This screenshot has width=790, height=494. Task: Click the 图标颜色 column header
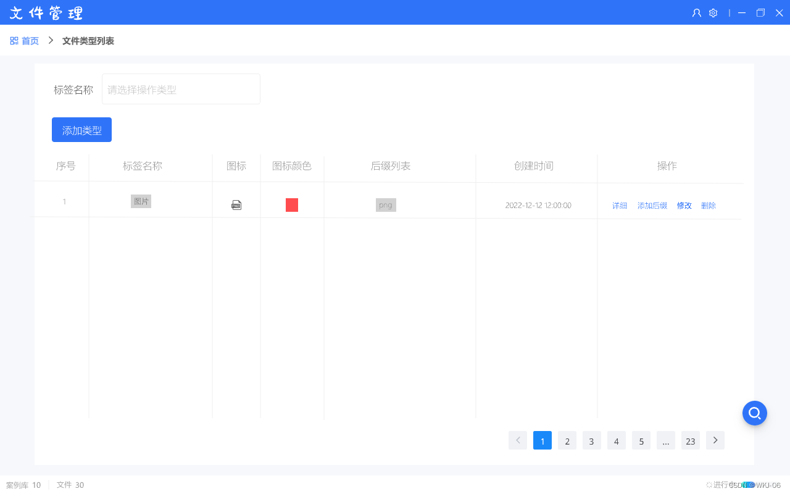(292, 166)
